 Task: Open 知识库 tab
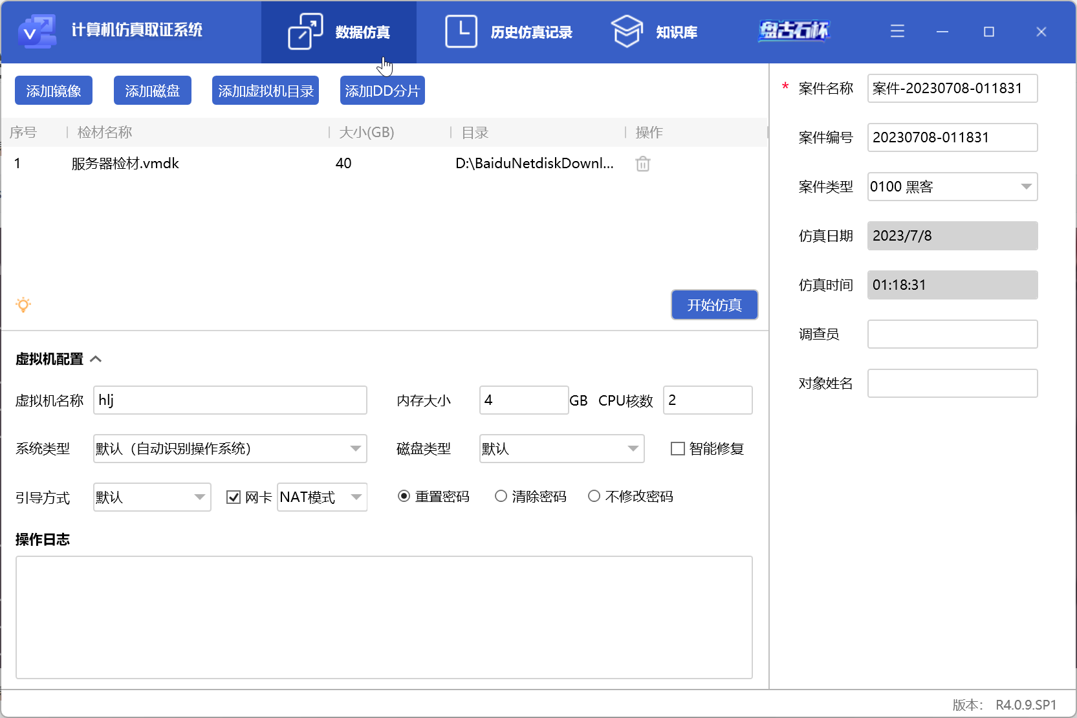[x=654, y=32]
